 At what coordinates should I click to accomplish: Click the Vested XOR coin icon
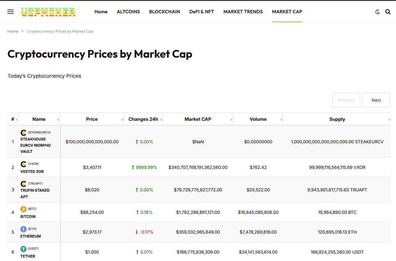tap(23, 164)
